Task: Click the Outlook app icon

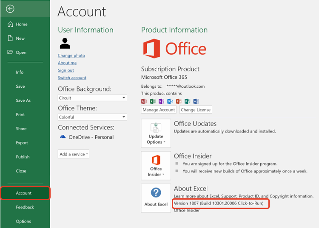Action: point(170,101)
